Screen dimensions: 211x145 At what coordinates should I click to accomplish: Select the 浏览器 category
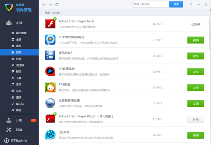tap(19, 65)
